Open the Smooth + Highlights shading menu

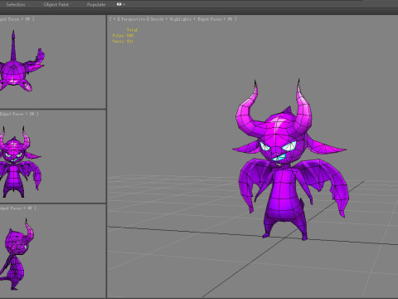tap(171, 19)
